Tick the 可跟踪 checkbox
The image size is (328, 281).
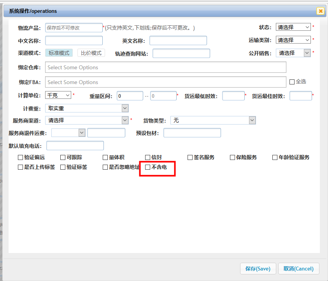pyautogui.click(x=63, y=158)
